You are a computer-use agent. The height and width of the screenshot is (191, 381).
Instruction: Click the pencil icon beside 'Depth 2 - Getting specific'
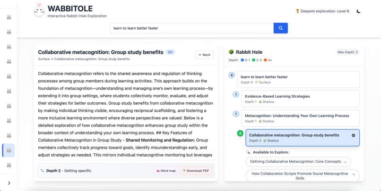pyautogui.click(x=42, y=171)
